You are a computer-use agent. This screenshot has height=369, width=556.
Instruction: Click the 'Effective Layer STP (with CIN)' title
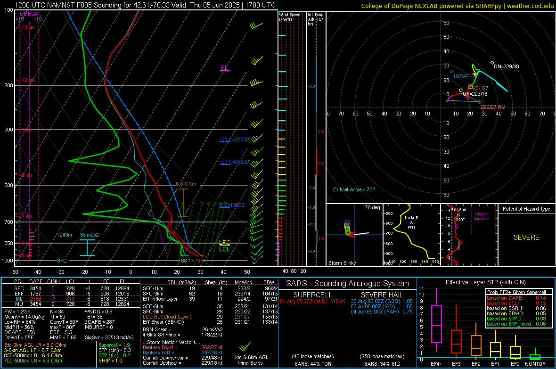click(x=485, y=282)
